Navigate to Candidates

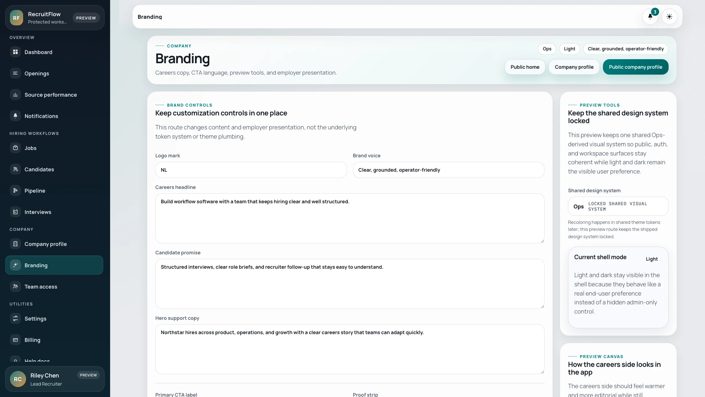coord(54,169)
